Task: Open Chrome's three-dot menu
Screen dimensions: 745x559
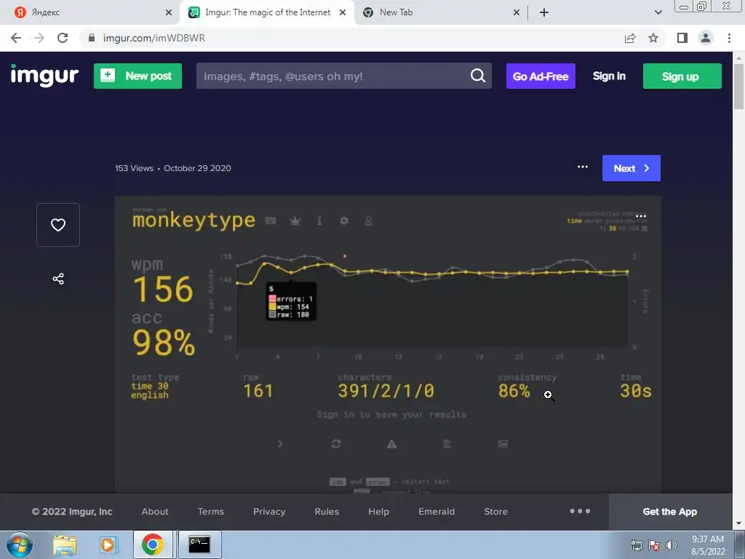Action: (729, 38)
